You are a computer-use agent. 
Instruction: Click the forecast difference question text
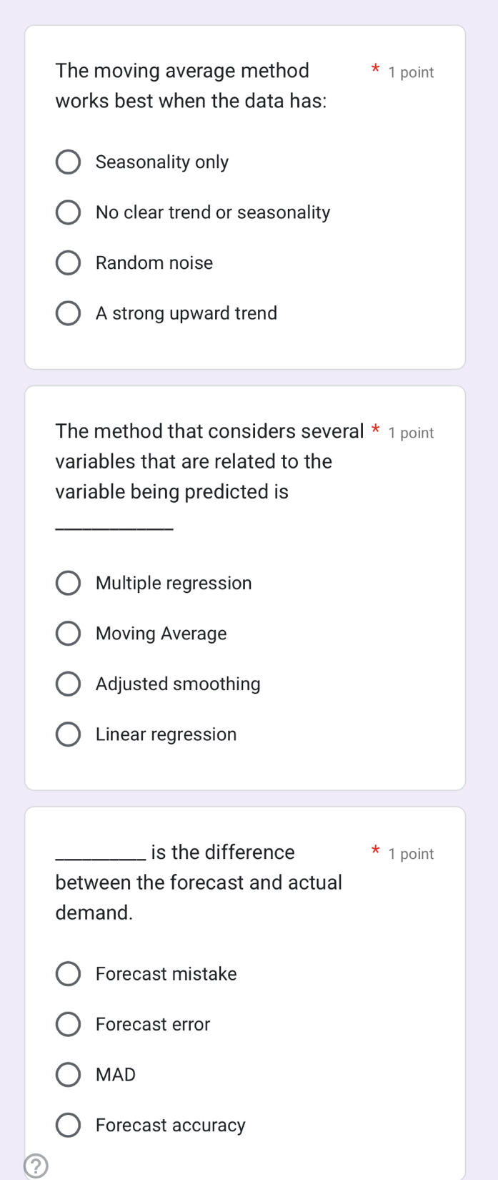(200, 882)
